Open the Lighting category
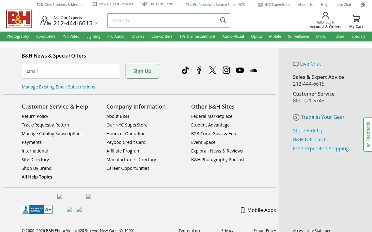This screenshot has height=232, width=372. pos(93,36)
